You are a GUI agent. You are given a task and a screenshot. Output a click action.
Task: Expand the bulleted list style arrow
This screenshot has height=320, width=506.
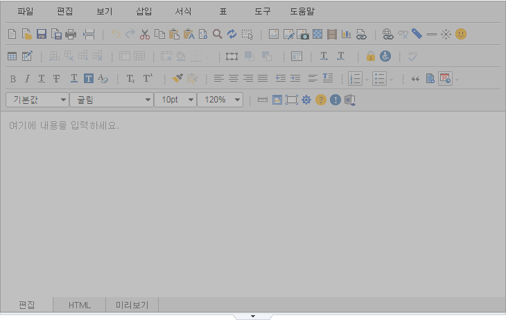tap(391, 80)
